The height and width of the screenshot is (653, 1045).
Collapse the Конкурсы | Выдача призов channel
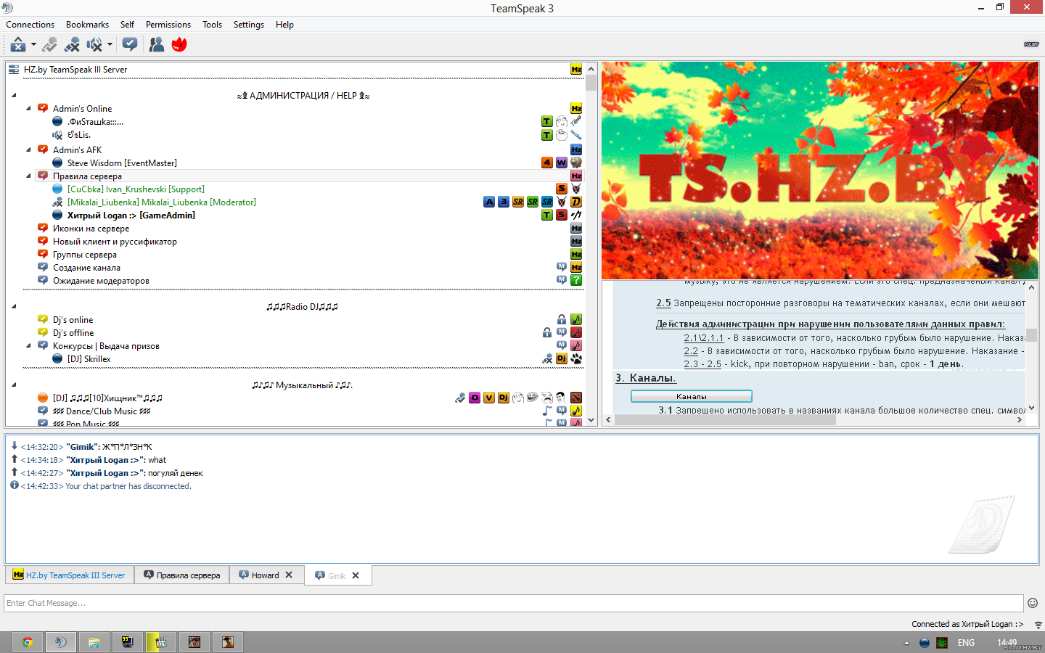(x=28, y=346)
